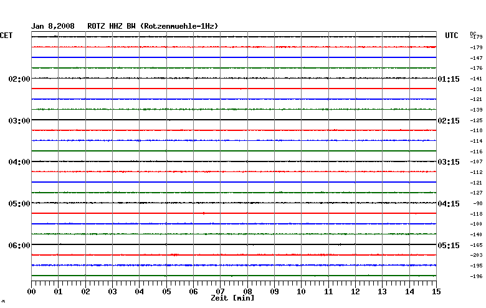This screenshot has height=308, width=486.
Task: Click the "05:15" UTC time label
Action: [x=449, y=246]
